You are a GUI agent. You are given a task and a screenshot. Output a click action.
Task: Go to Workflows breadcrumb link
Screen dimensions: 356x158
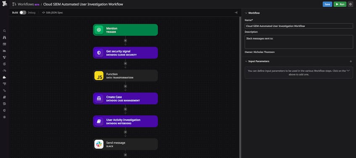point(26,4)
